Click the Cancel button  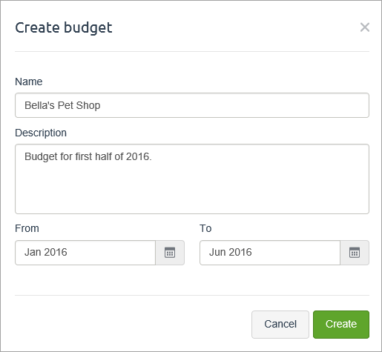[x=280, y=325]
